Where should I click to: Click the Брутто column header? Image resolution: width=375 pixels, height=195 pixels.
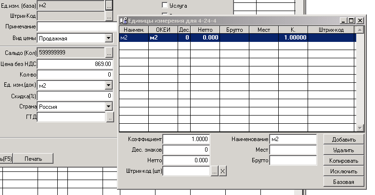tap(234, 30)
